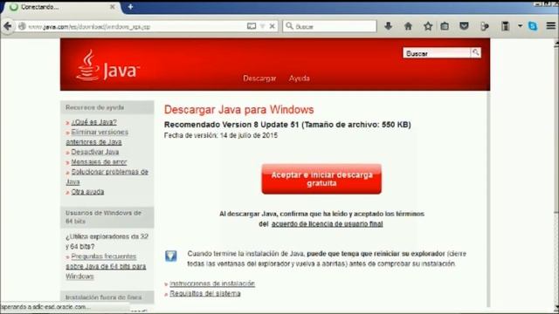This screenshot has height=314, width=559.
Task: Go to Firefox Home page icon
Action: pyautogui.click(x=408, y=26)
